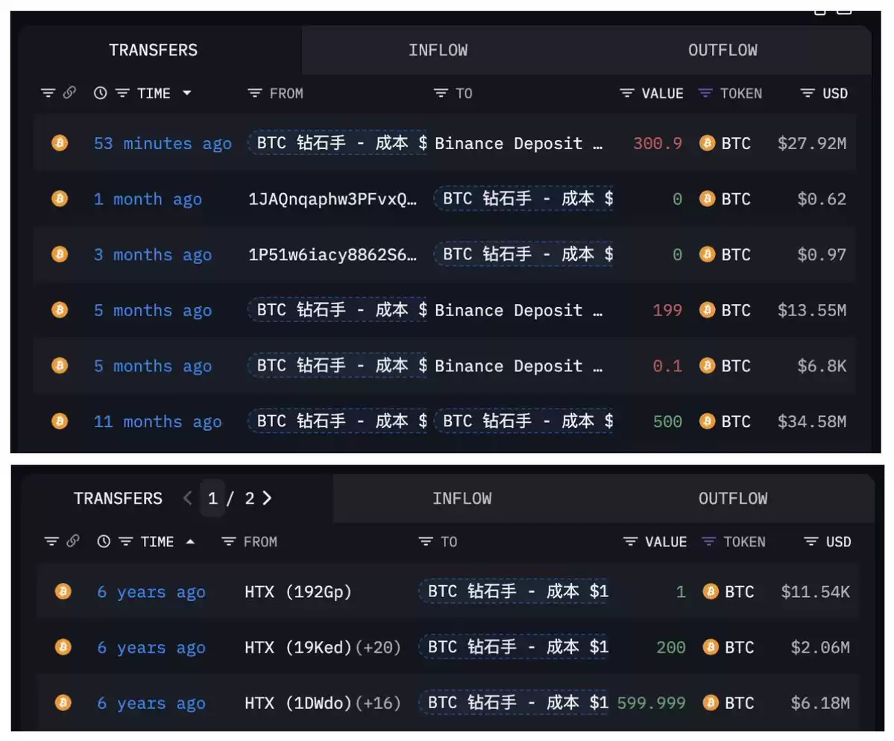
Task: Switch to the TRANSFERS tab in the upper panel
Action: [154, 50]
